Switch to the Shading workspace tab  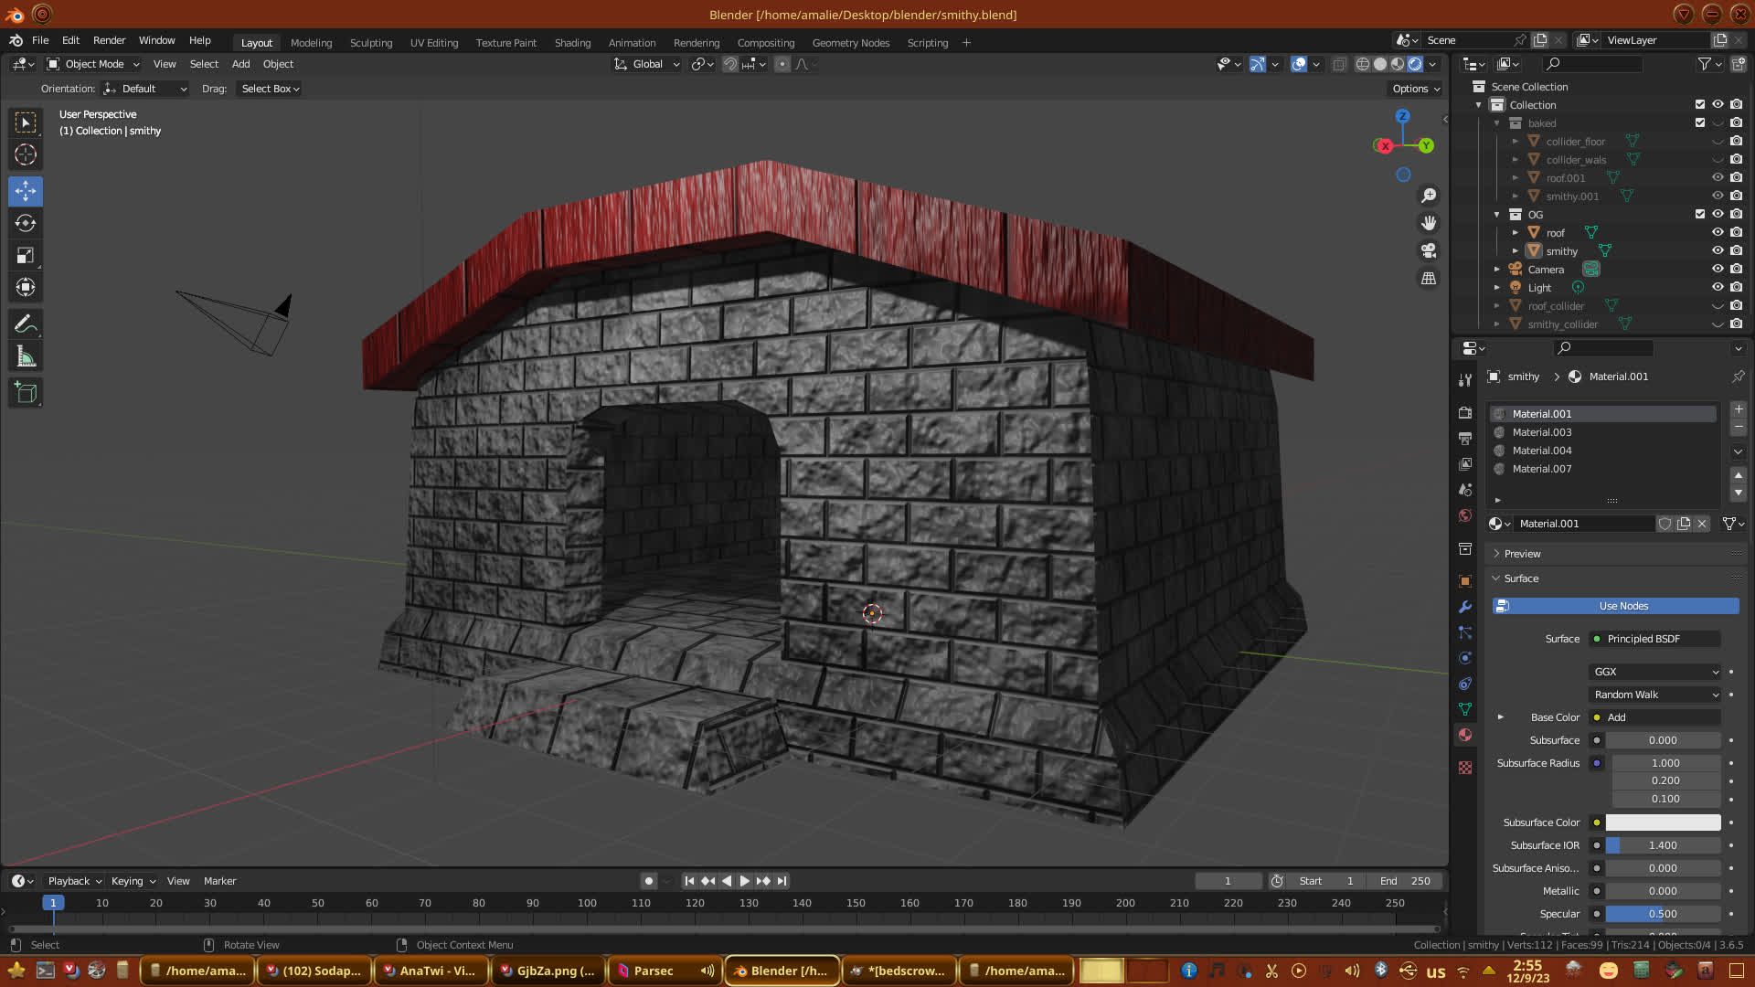coord(572,43)
